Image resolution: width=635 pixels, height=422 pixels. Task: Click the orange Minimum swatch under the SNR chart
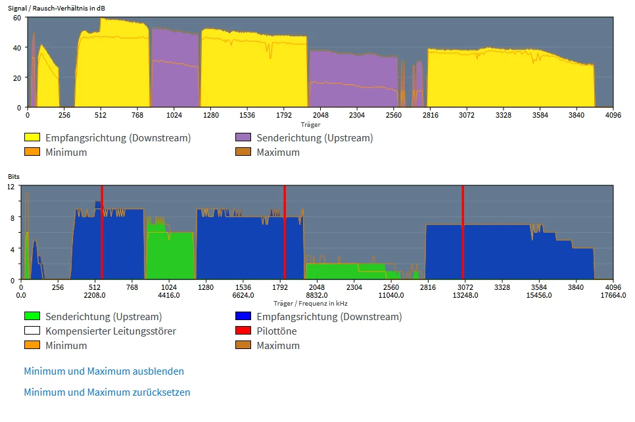point(32,152)
